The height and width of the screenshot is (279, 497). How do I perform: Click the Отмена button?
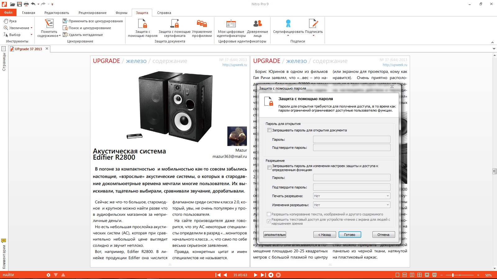click(384, 235)
